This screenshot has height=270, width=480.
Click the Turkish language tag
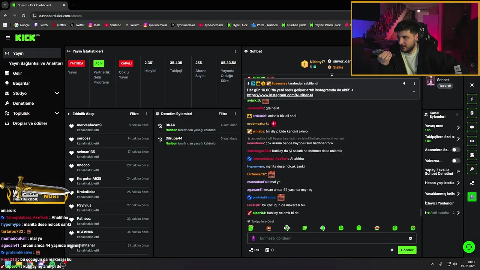click(445, 86)
